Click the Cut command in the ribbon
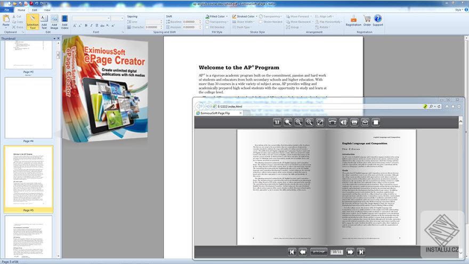The height and width of the screenshot is (264, 469). [17, 17]
